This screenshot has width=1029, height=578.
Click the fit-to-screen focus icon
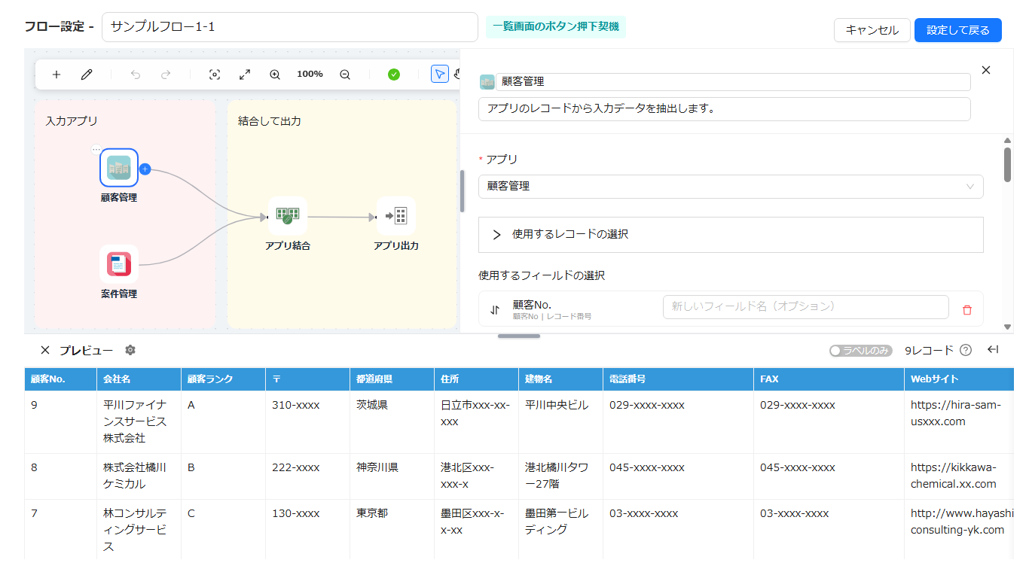pyautogui.click(x=215, y=75)
